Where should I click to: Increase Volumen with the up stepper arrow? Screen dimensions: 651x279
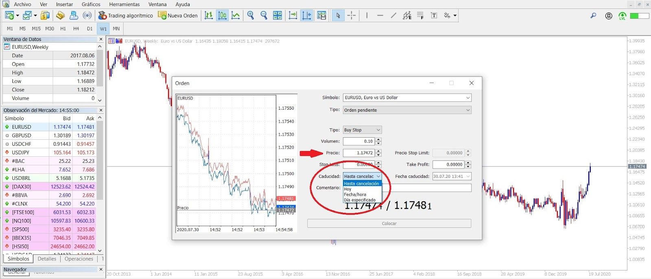[x=379, y=139]
